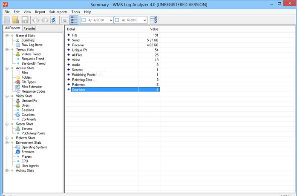Click the Files Extension table icon
This screenshot has width=297, height=196.
click(18, 87)
